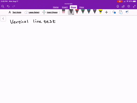This screenshot has height=103, width=137.
Task: Add a new pen with plus icon
Action: click(x=106, y=12)
